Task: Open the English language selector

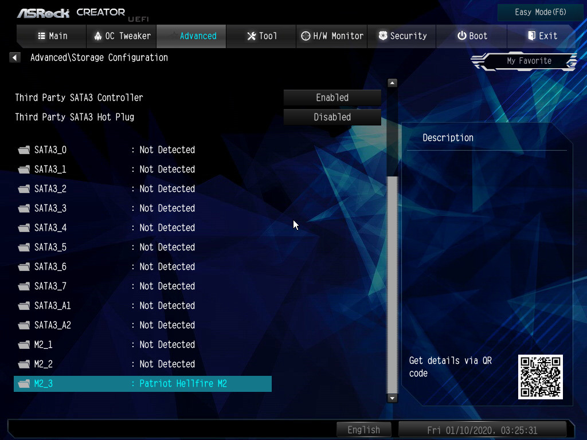Action: point(363,430)
